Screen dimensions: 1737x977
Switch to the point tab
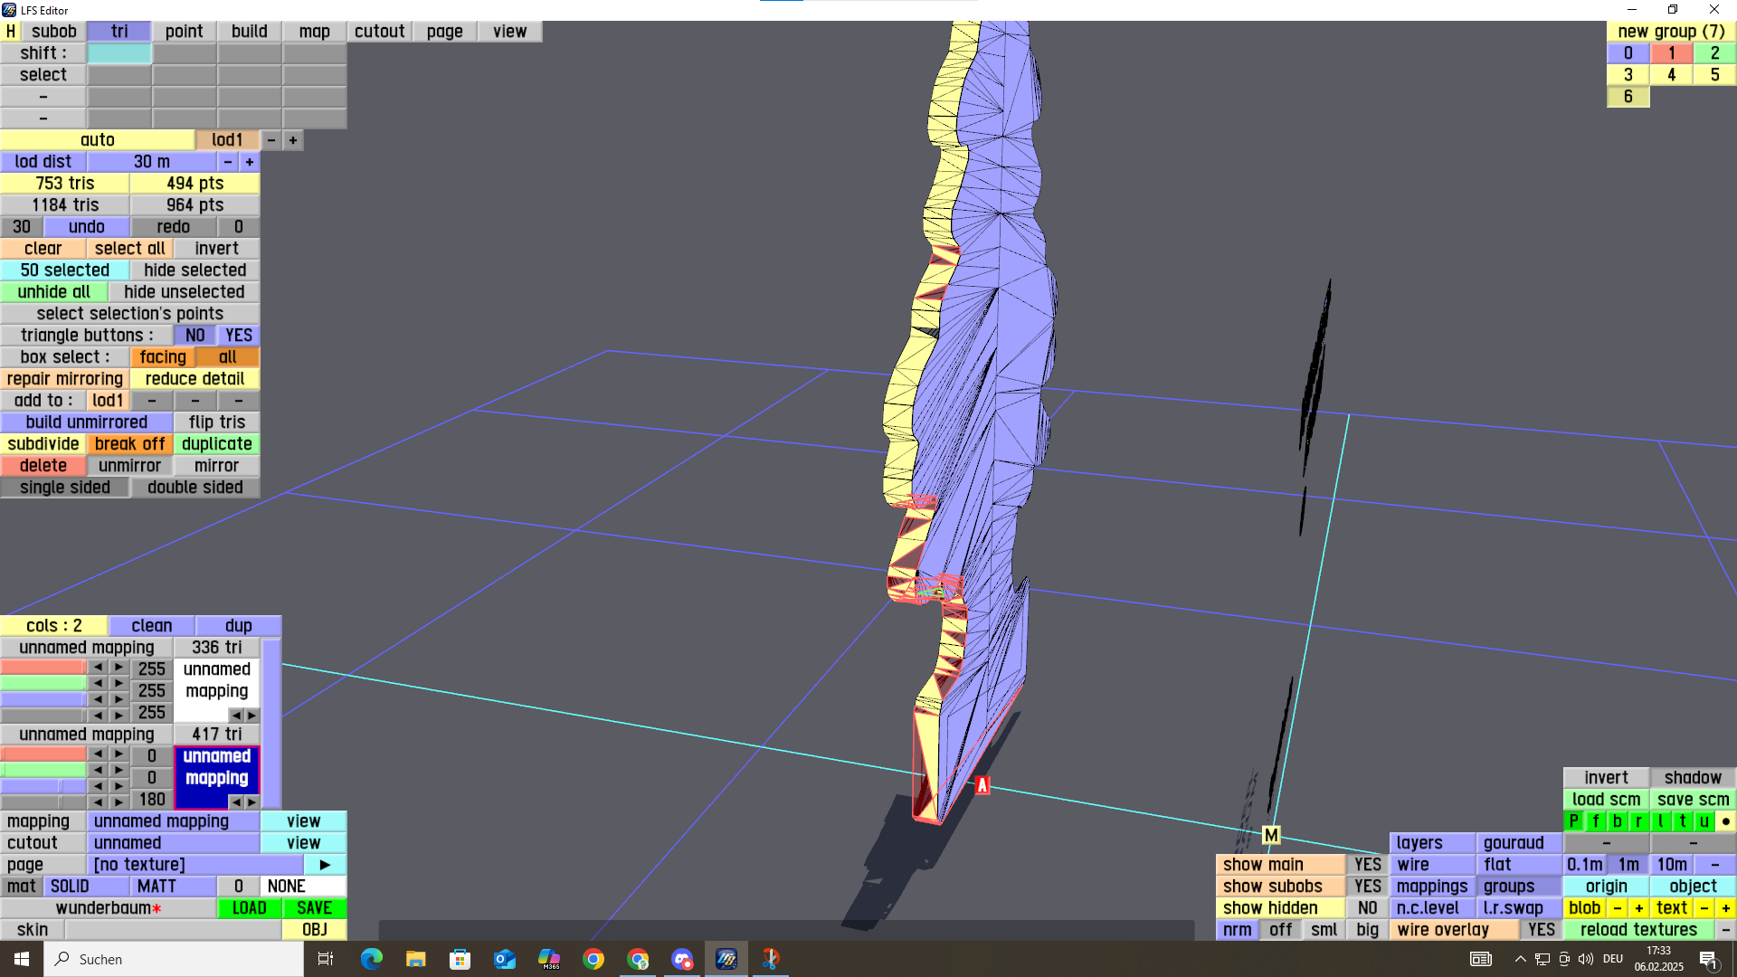pyautogui.click(x=184, y=32)
